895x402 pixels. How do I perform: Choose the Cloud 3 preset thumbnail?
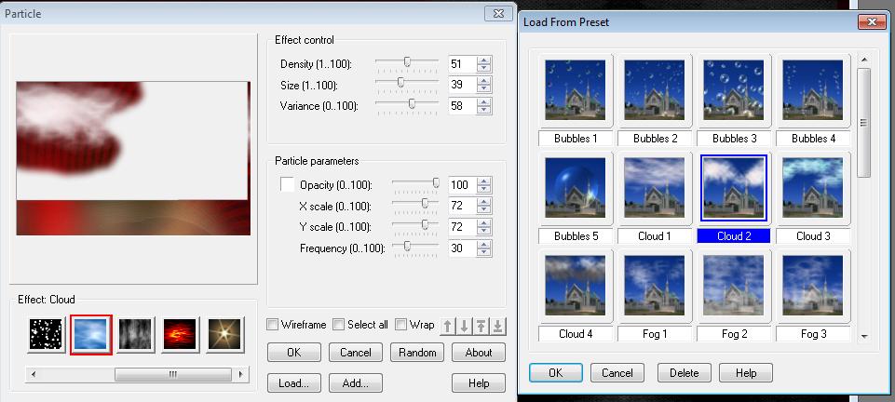click(x=813, y=188)
